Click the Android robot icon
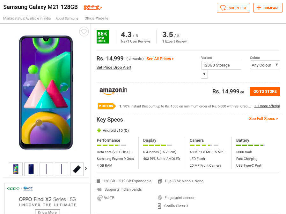 click(99, 131)
